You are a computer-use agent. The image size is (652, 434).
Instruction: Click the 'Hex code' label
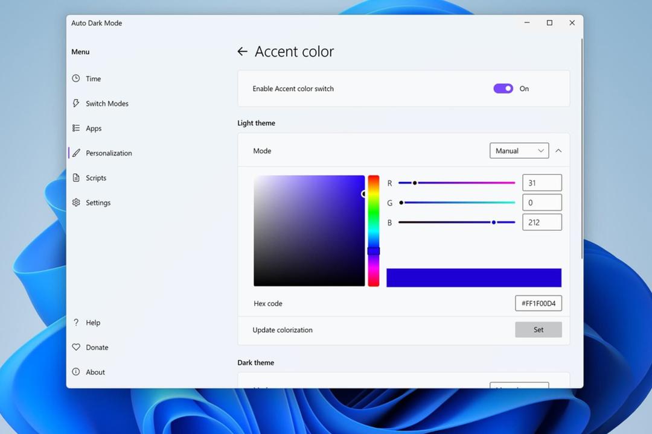click(x=268, y=304)
